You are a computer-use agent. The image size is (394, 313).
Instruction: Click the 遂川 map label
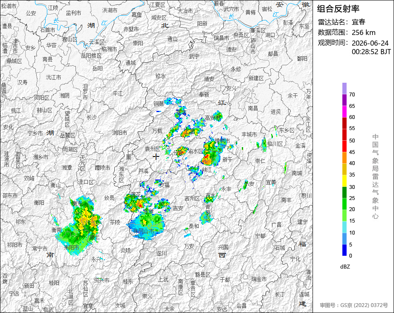pyautogui.click(x=161, y=253)
